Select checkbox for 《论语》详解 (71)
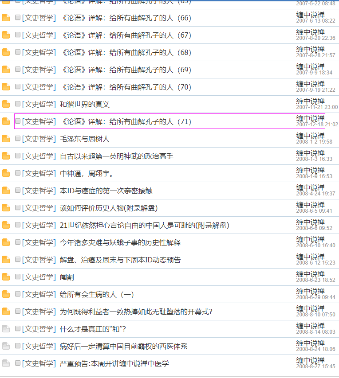The width and height of the screenshot is (339, 378). pyautogui.click(x=18, y=121)
